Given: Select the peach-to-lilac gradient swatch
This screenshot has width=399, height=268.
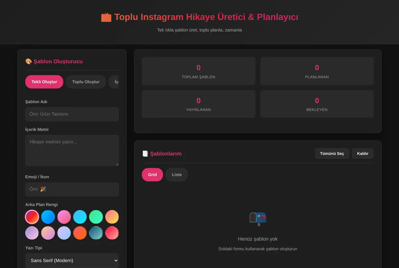Looking at the screenshot, I should [x=48, y=233].
